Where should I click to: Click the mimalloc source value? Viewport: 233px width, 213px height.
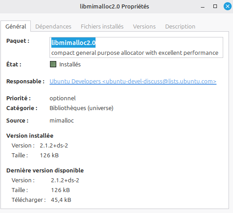[62, 120]
